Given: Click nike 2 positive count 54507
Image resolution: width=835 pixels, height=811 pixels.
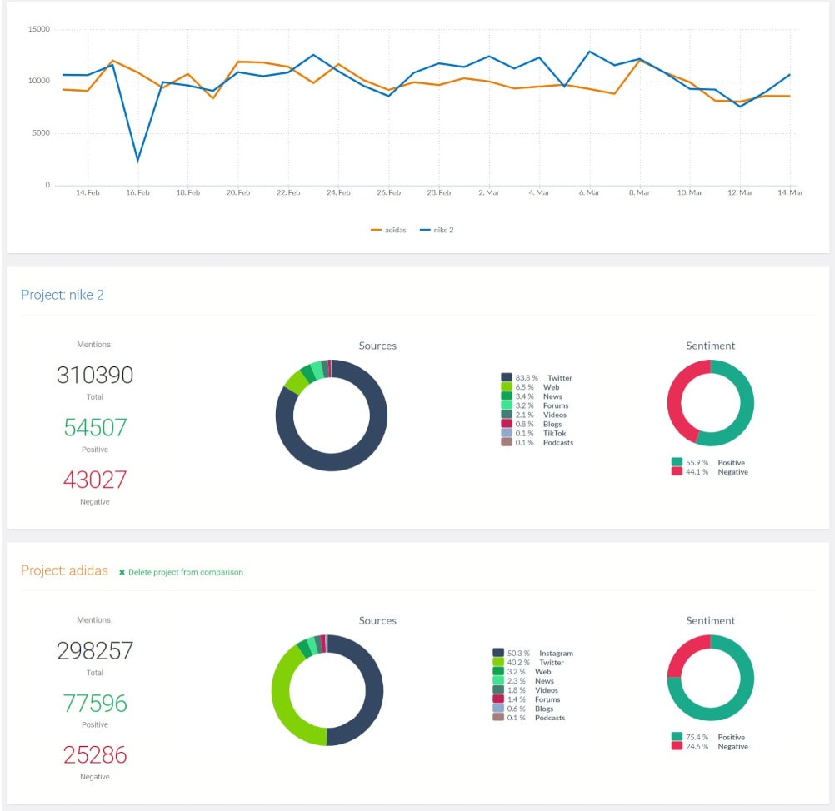Looking at the screenshot, I should pyautogui.click(x=95, y=427).
